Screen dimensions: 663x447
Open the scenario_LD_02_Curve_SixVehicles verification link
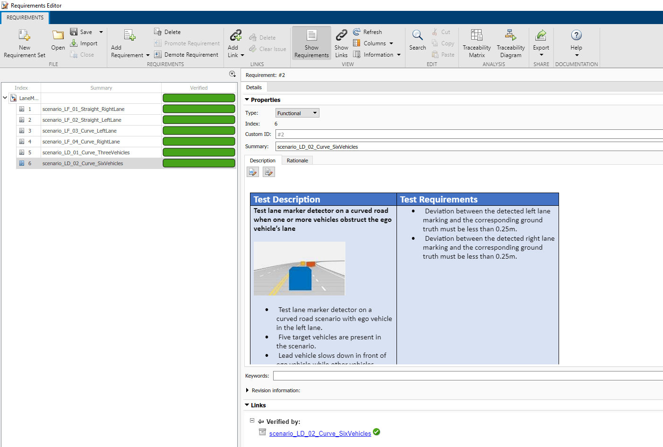click(320, 433)
